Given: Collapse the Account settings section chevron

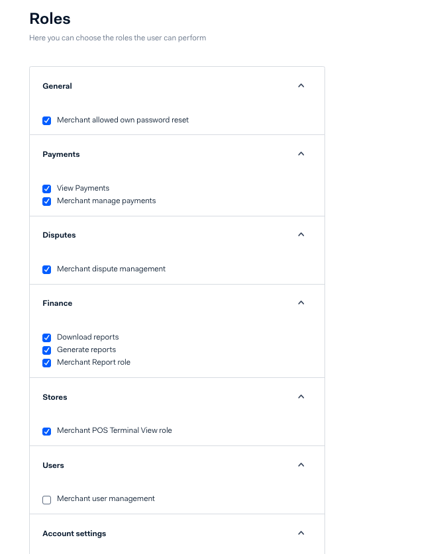Looking at the screenshot, I should tap(301, 533).
